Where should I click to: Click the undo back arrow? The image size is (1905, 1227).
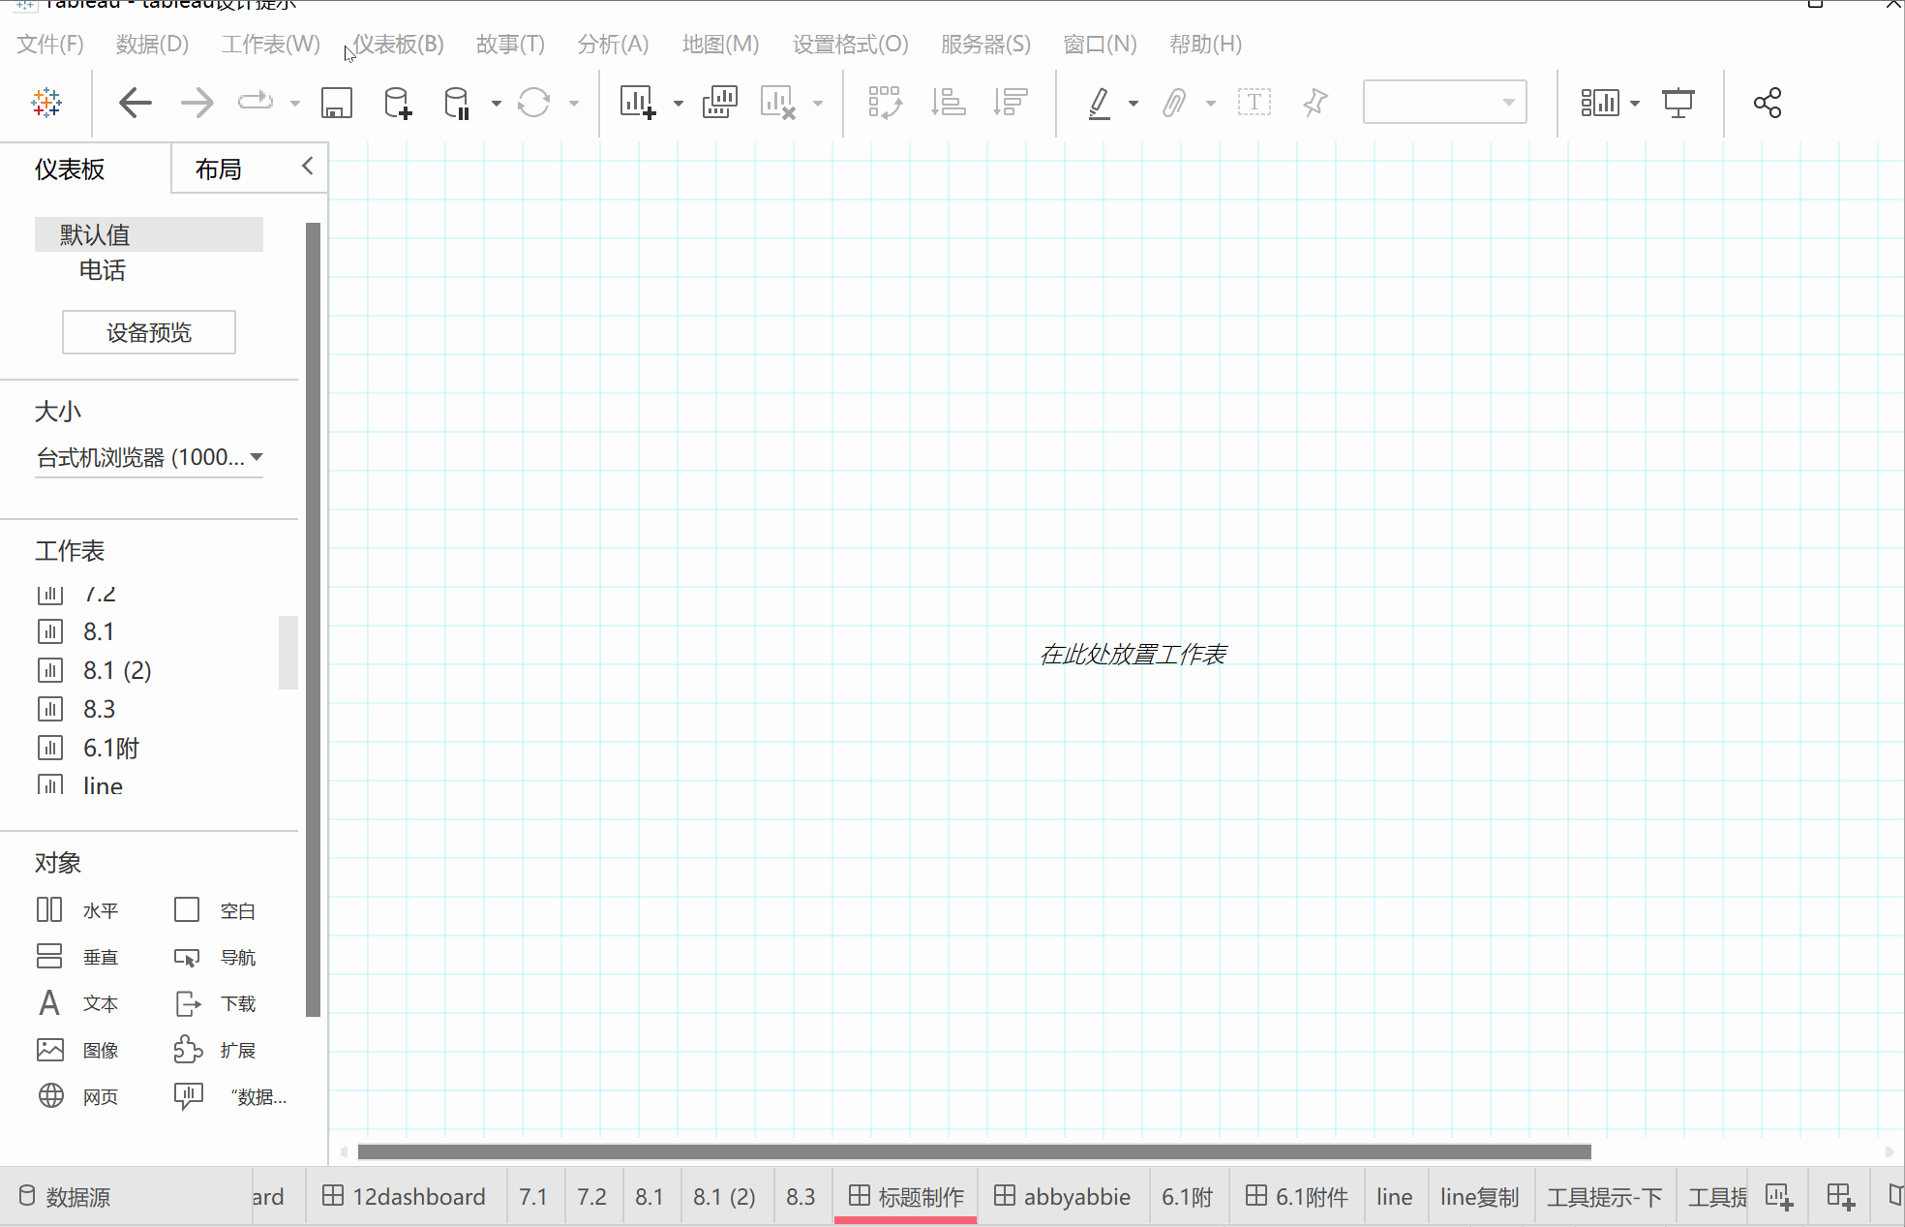click(x=136, y=103)
